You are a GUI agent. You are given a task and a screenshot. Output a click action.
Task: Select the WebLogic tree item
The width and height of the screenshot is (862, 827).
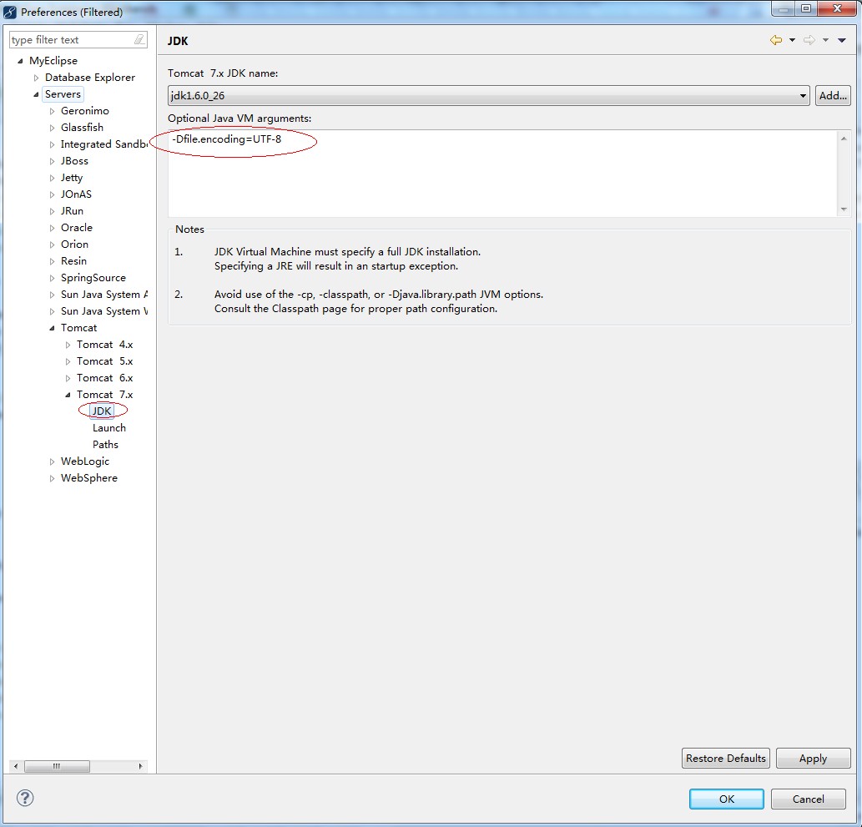coord(84,461)
